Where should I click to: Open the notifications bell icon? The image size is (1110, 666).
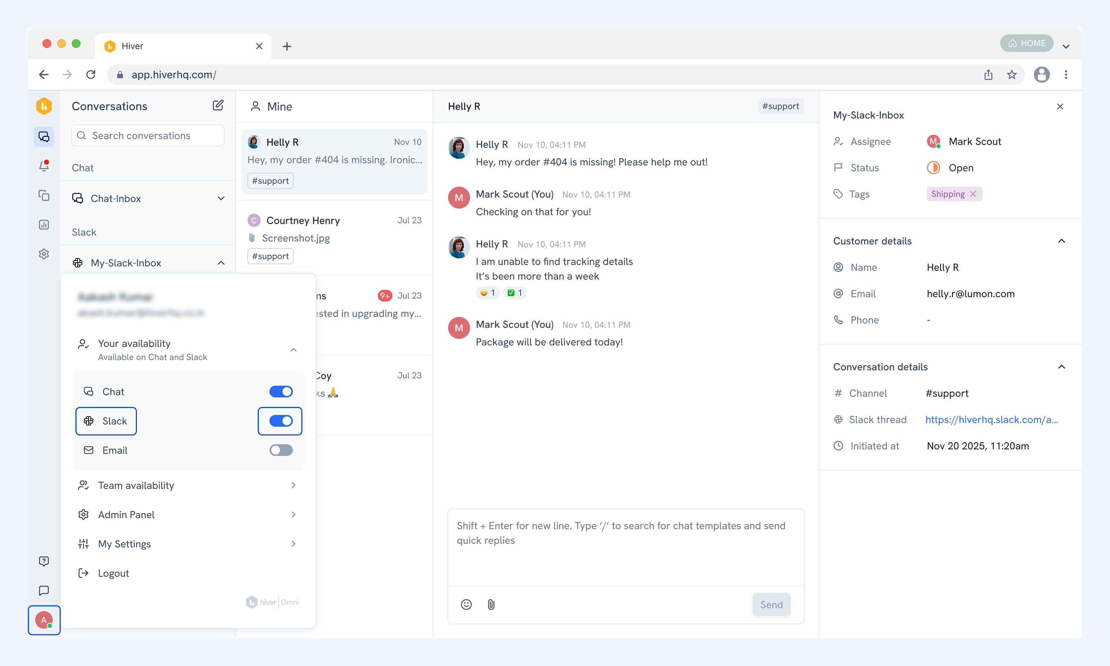[x=44, y=166]
